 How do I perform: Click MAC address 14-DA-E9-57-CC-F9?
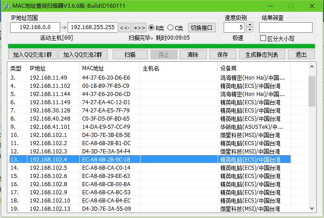click(106, 127)
